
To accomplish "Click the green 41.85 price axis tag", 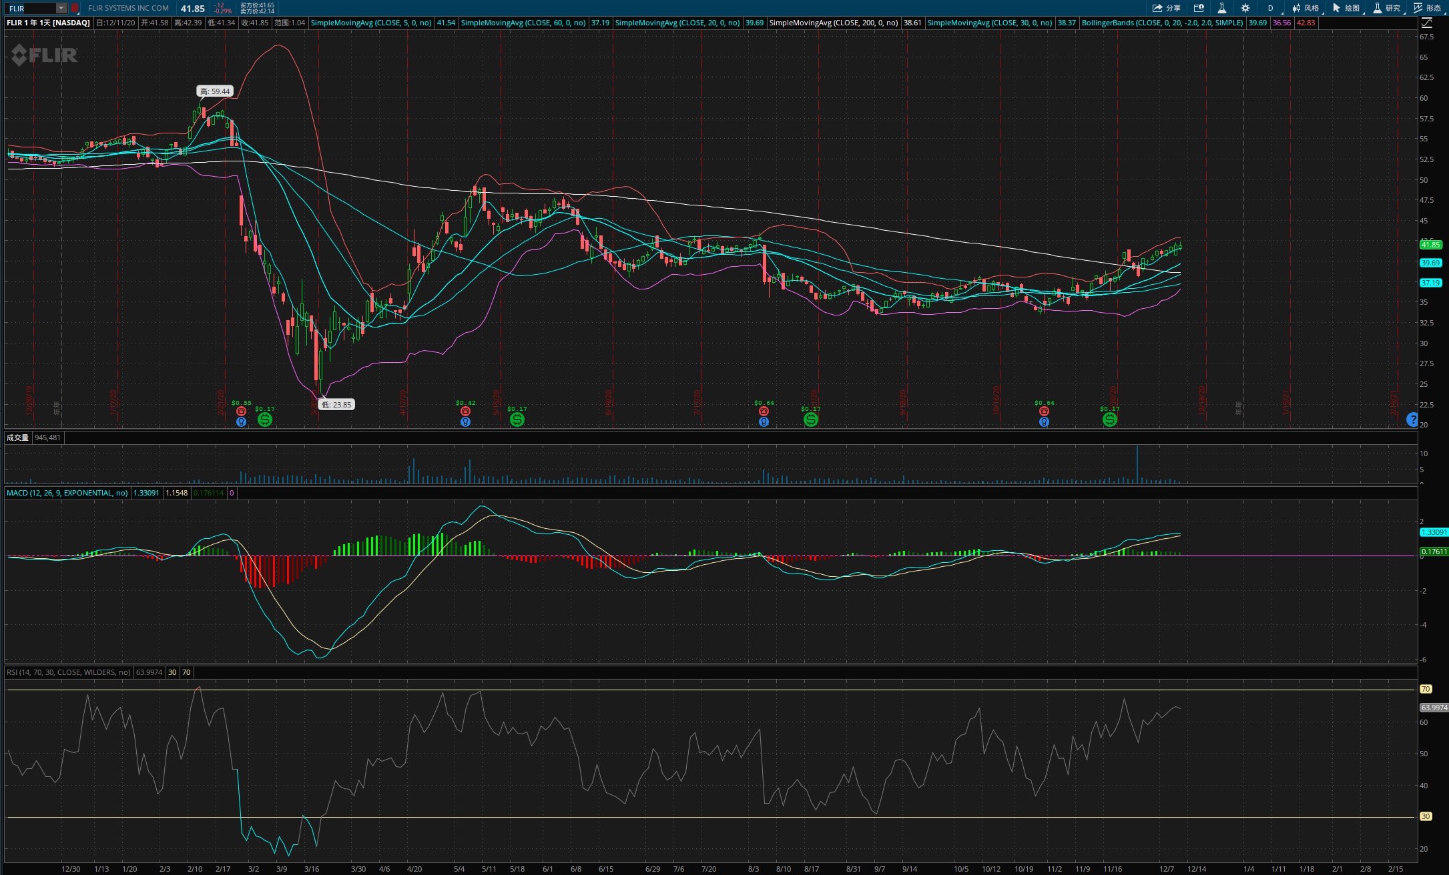I will (1430, 245).
